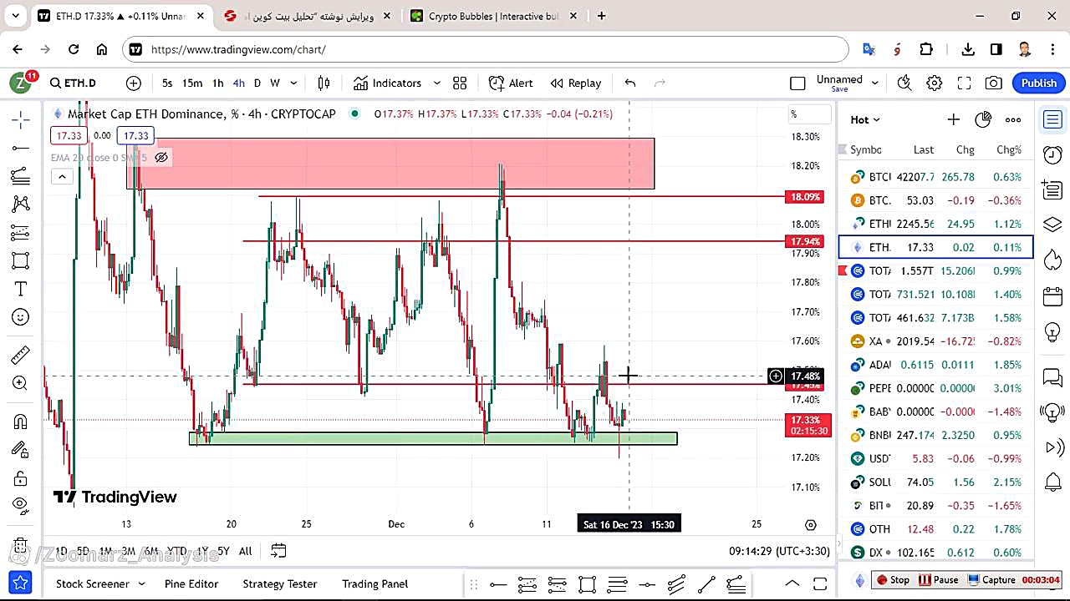Select the 5Y date range
The image size is (1070, 601).
[223, 551]
